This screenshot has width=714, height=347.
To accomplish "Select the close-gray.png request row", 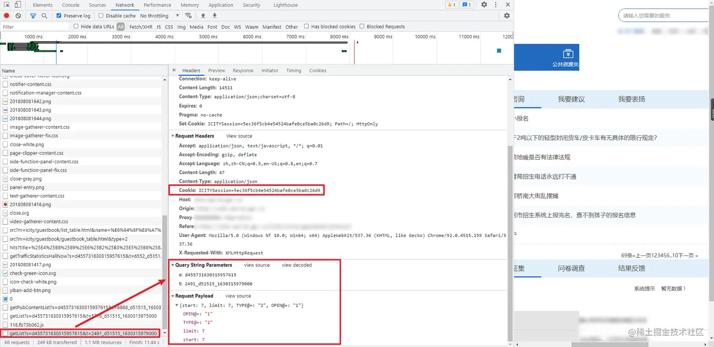I will (x=81, y=179).
